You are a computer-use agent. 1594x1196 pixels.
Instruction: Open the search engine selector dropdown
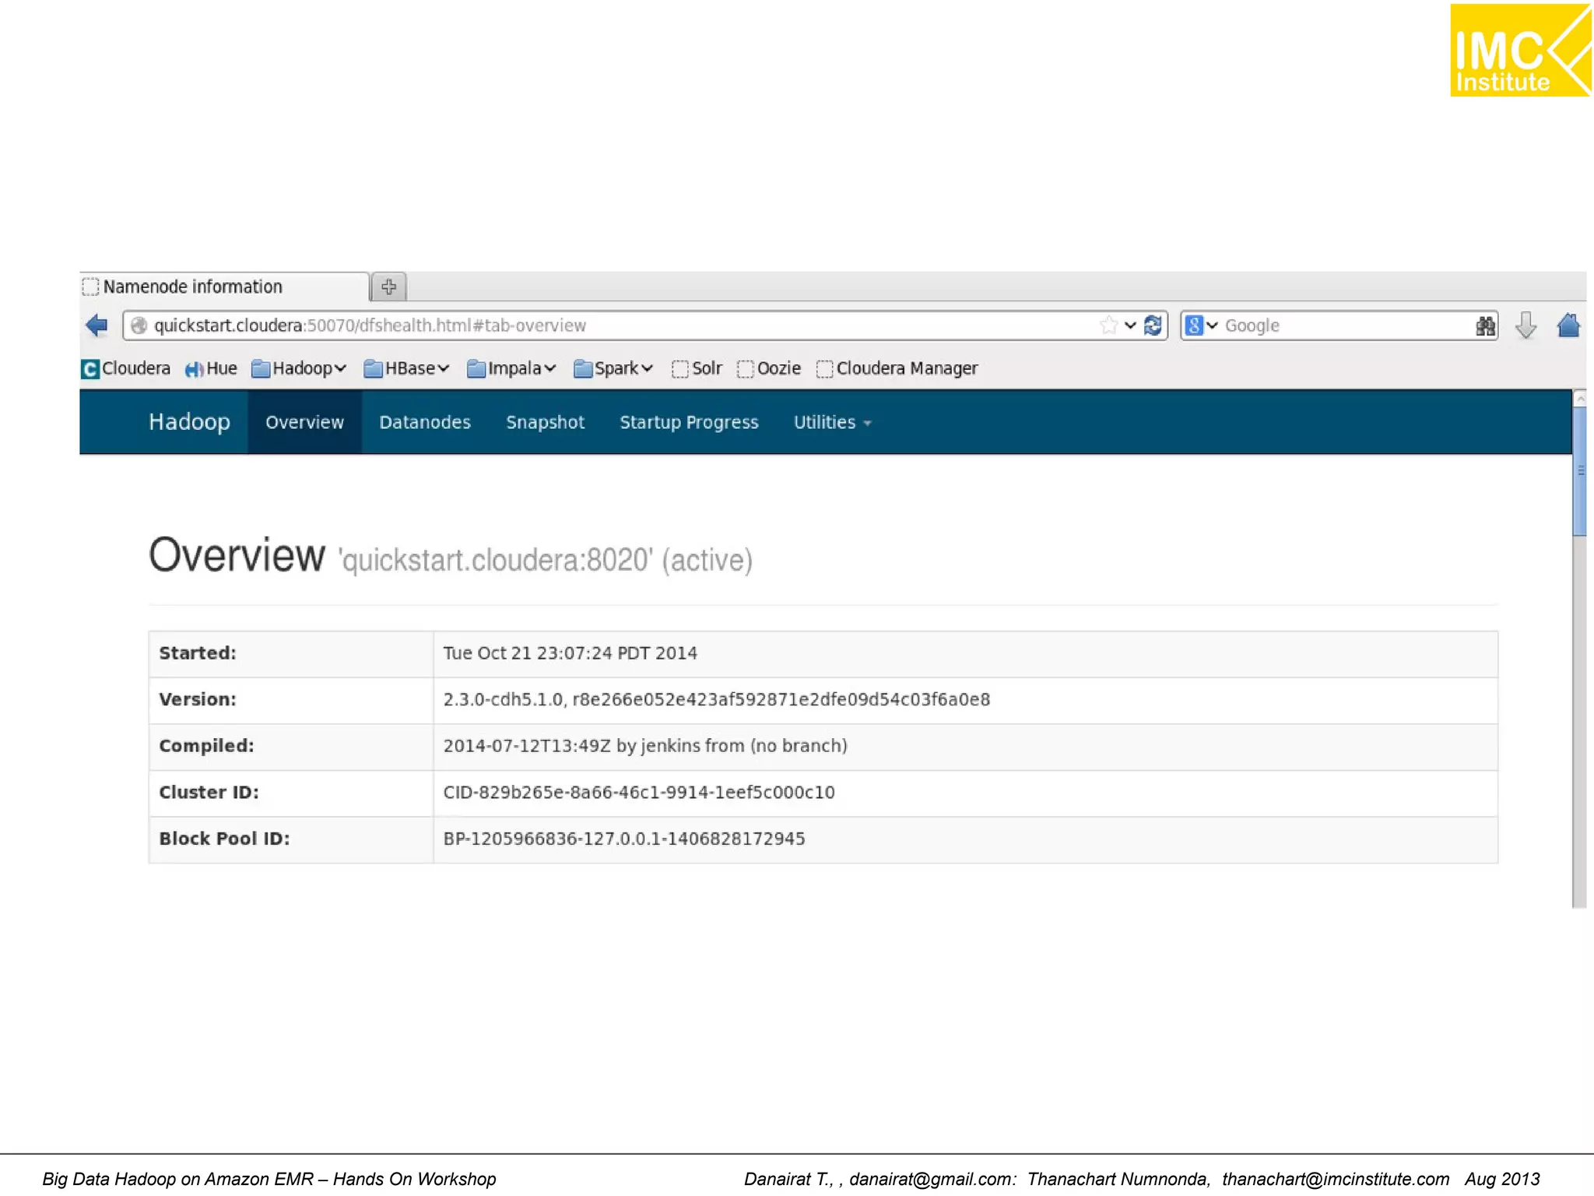[x=1201, y=325]
